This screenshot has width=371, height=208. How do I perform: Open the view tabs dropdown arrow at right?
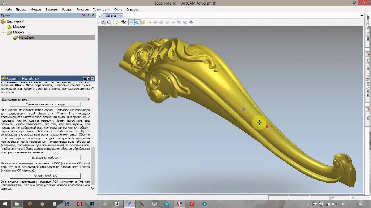pos(361,16)
